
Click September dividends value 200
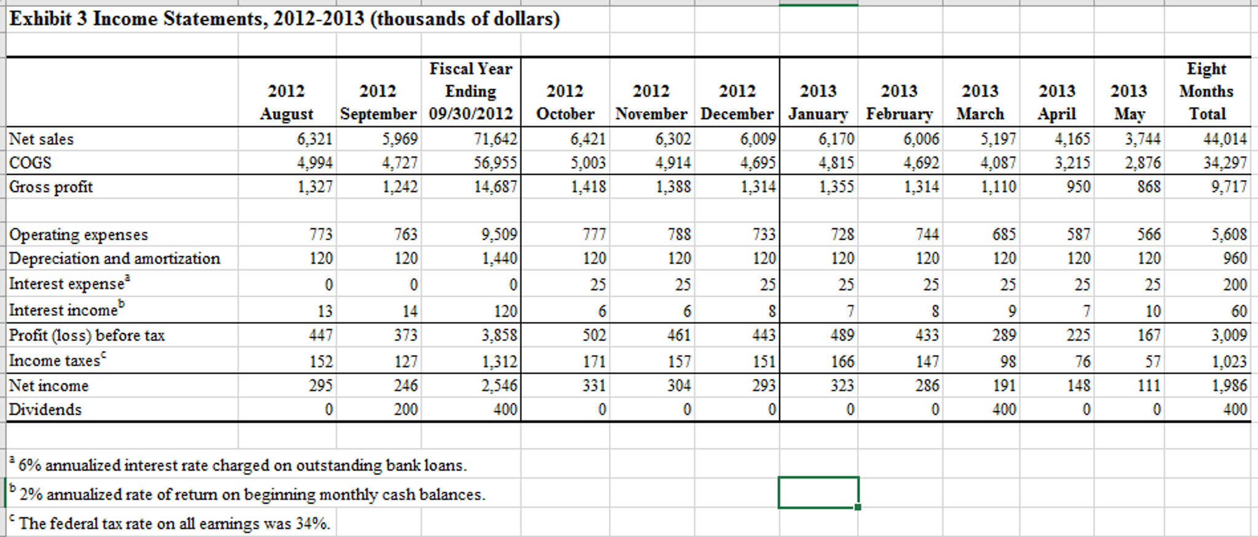pyautogui.click(x=406, y=410)
